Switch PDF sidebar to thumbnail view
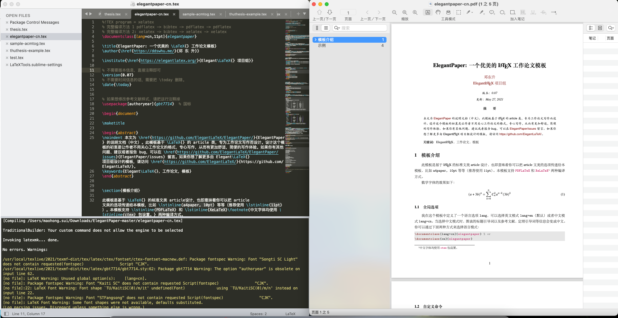The height and width of the screenshot is (318, 618). click(x=317, y=28)
